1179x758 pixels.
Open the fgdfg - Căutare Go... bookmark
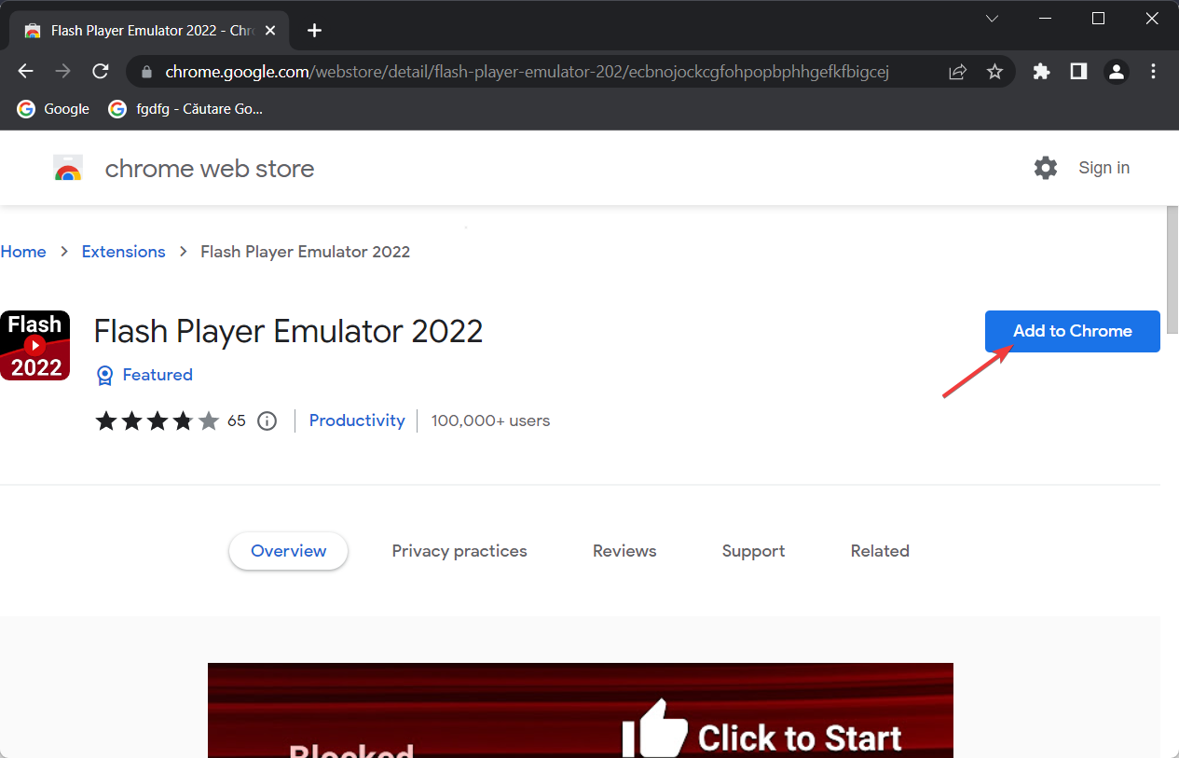tap(186, 109)
